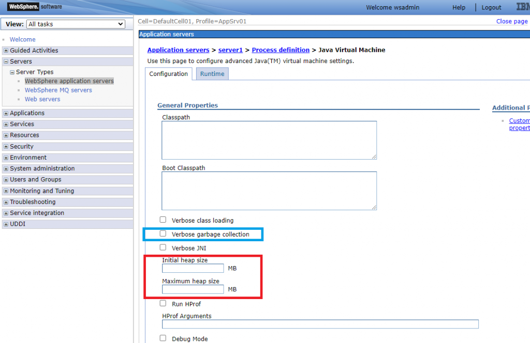Expand the Resources section
Viewport: 530px width, 343px height.
point(6,135)
